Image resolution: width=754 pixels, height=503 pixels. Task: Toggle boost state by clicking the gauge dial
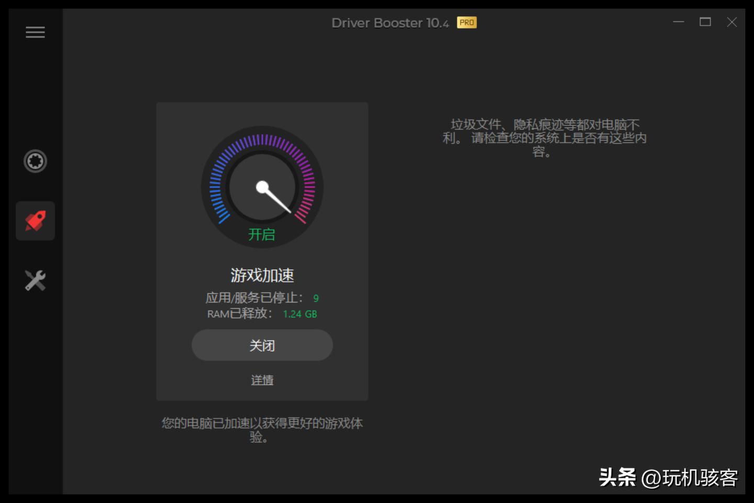pos(262,186)
